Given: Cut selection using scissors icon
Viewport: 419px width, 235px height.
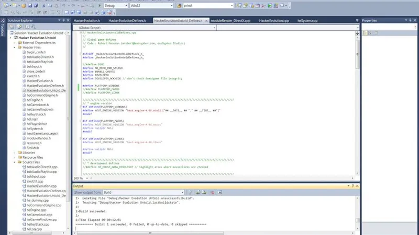Looking at the screenshot, I should pyautogui.click(x=44, y=5).
